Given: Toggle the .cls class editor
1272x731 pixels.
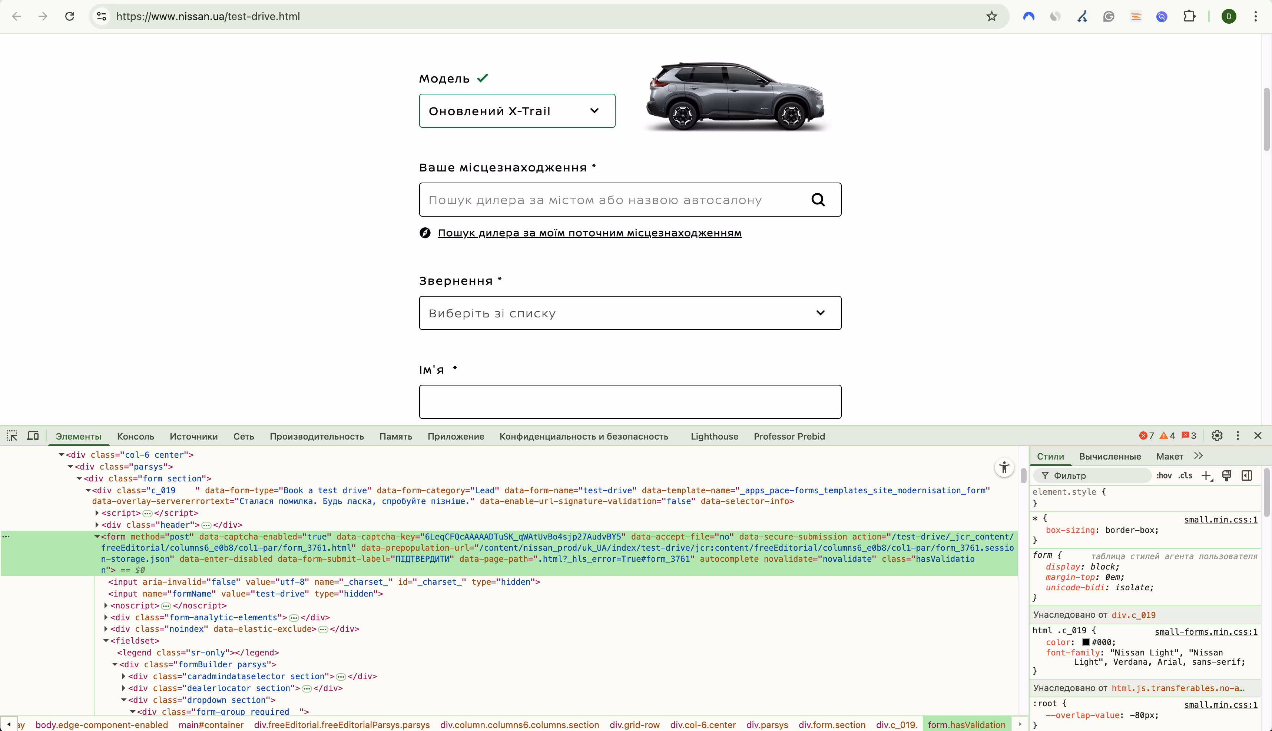Looking at the screenshot, I should click(x=1185, y=475).
